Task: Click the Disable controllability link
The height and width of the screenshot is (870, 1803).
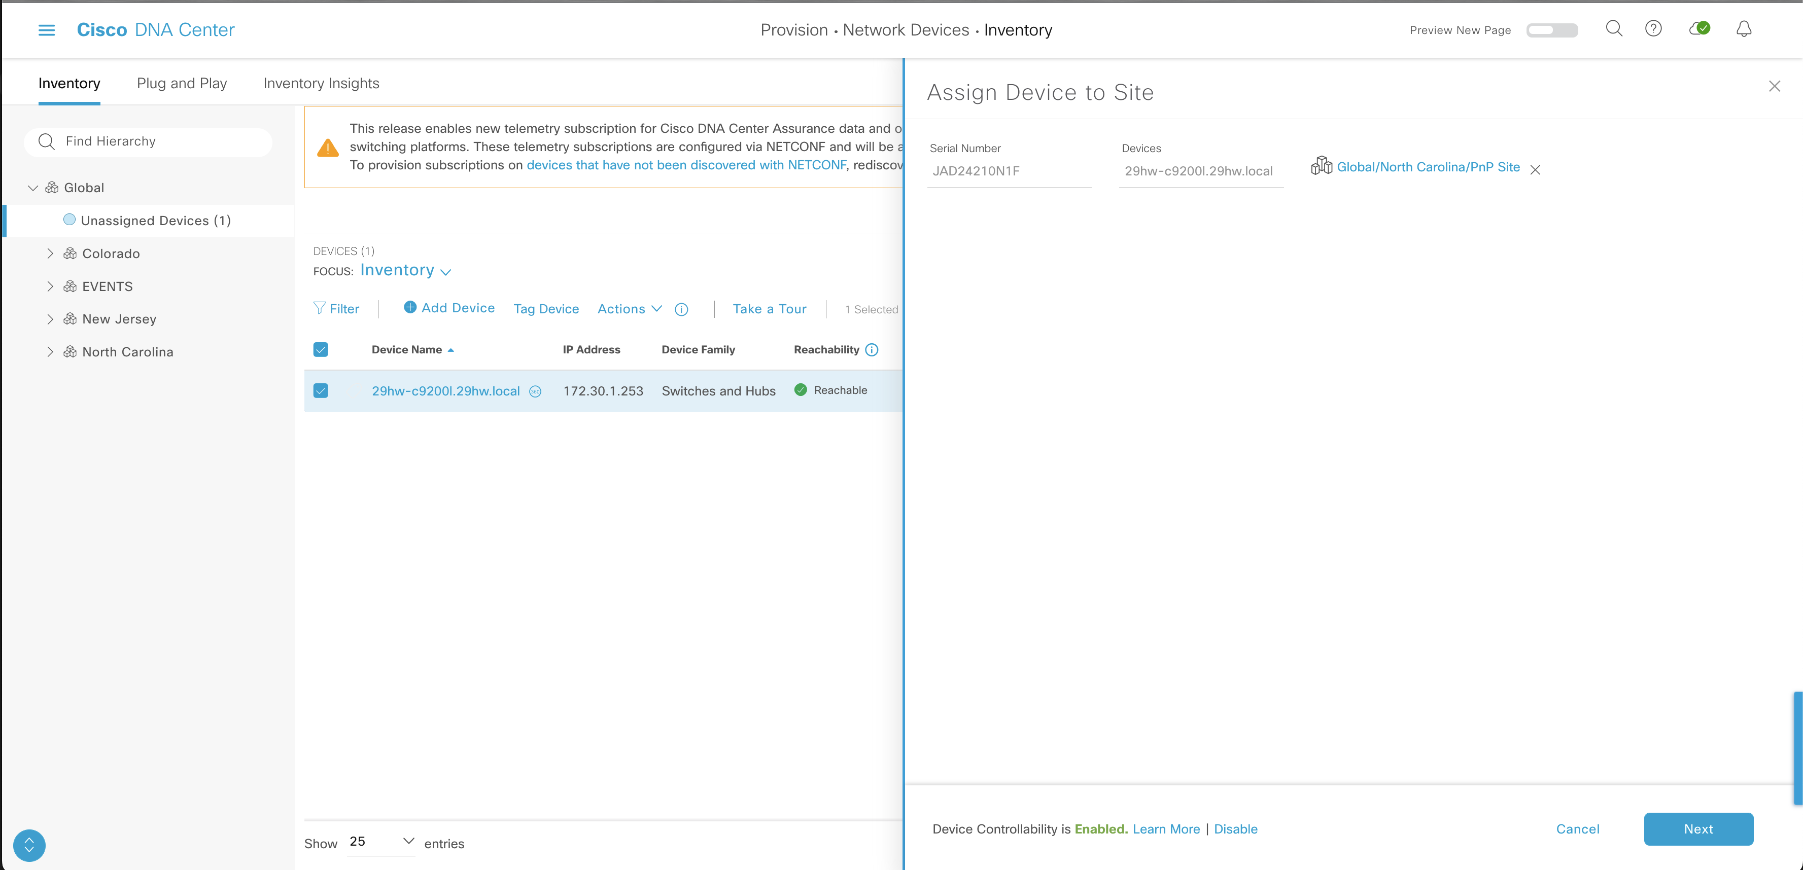Action: 1235,829
